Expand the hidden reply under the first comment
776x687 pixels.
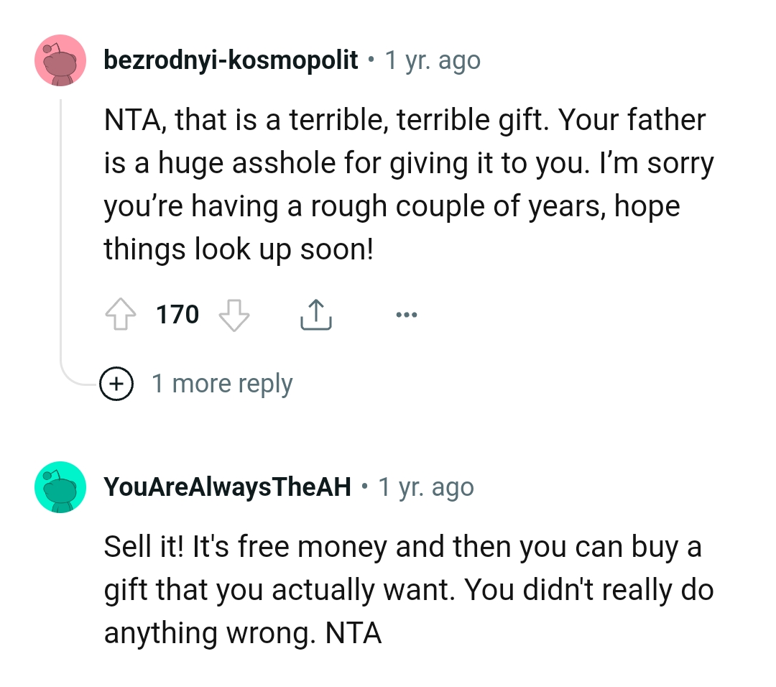(x=220, y=383)
